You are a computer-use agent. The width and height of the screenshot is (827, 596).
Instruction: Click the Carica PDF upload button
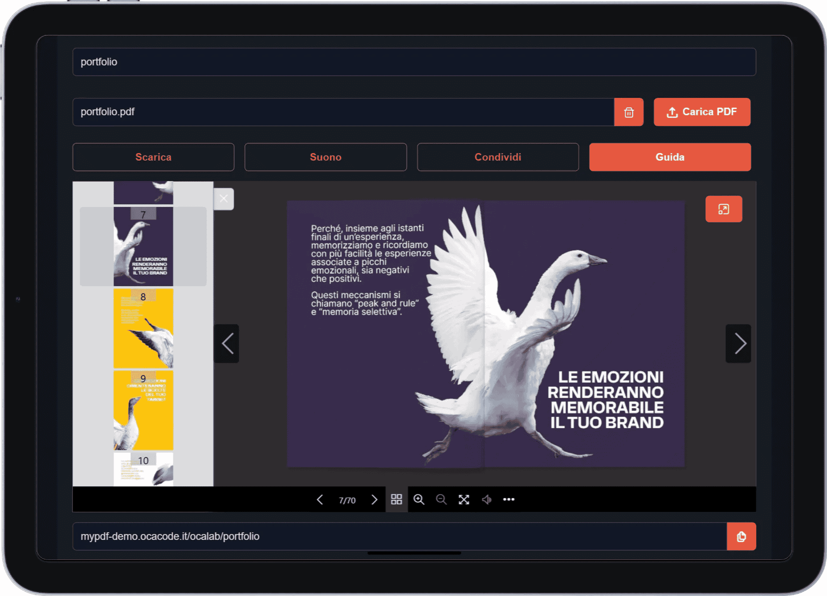tap(702, 112)
